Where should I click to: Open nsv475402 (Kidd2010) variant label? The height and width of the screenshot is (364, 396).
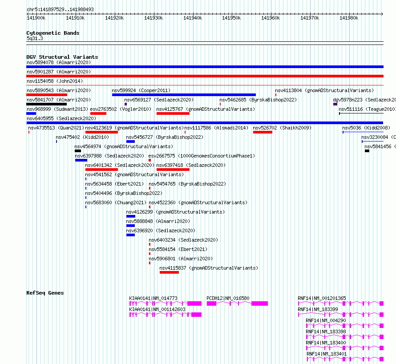[82, 137]
